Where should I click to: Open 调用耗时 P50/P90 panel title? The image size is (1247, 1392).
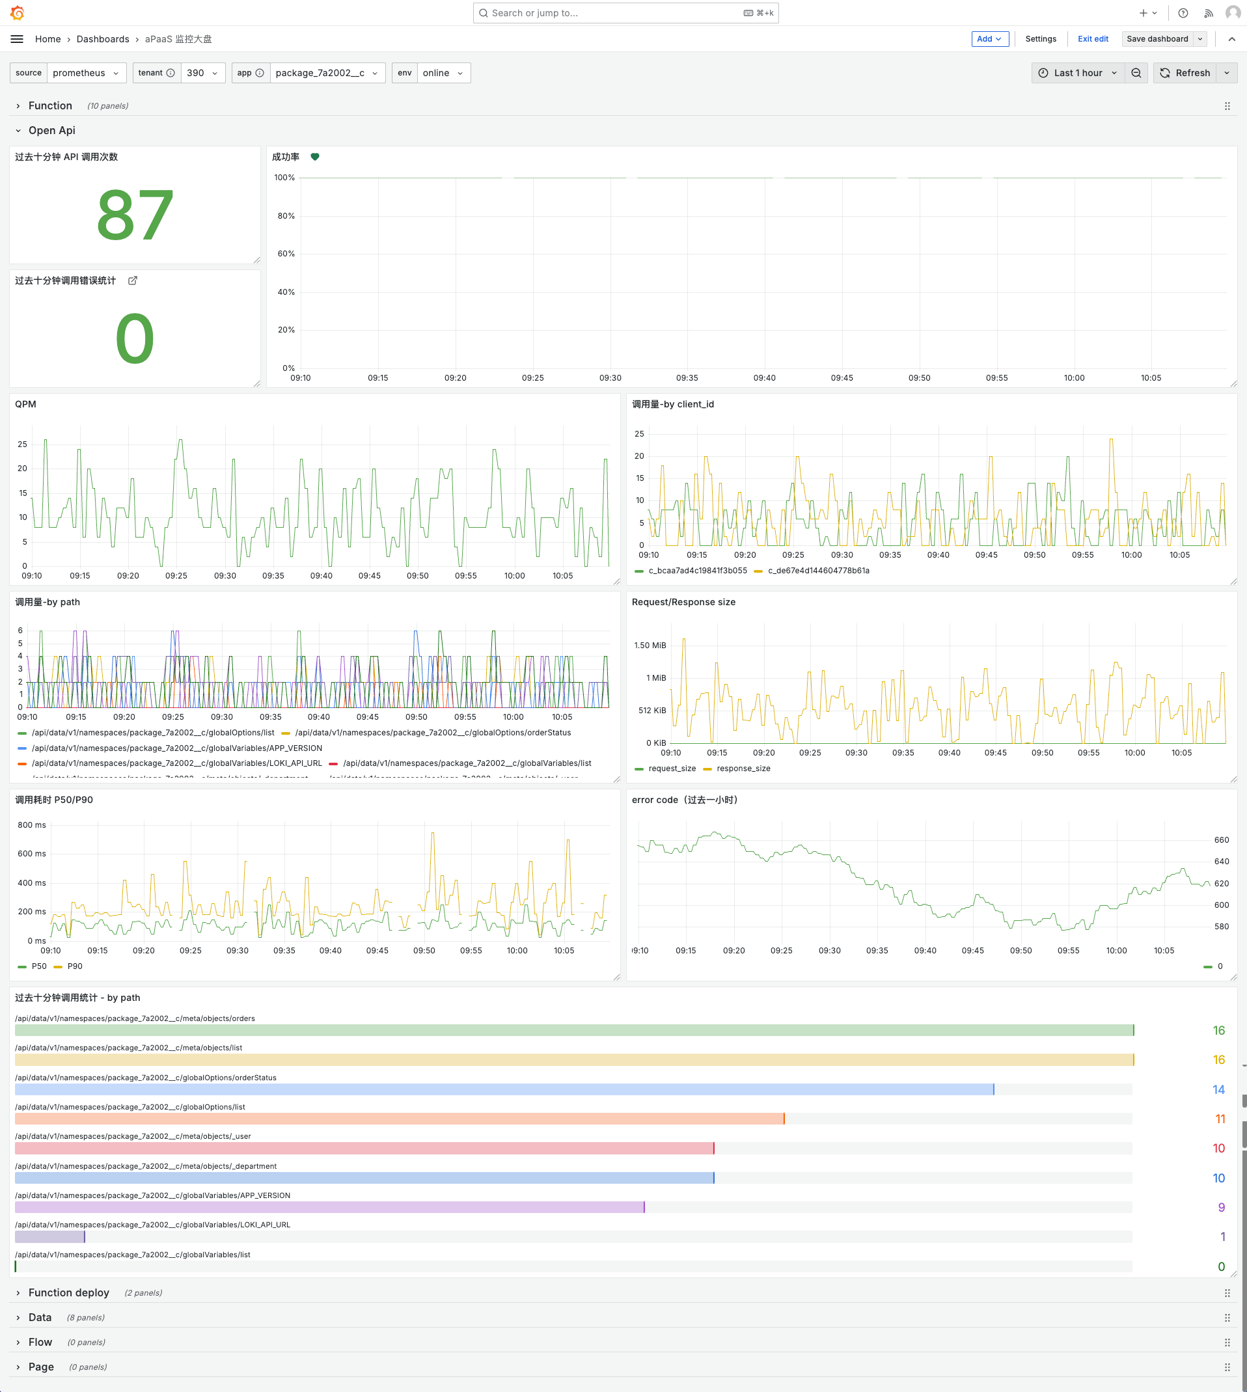pyautogui.click(x=54, y=800)
